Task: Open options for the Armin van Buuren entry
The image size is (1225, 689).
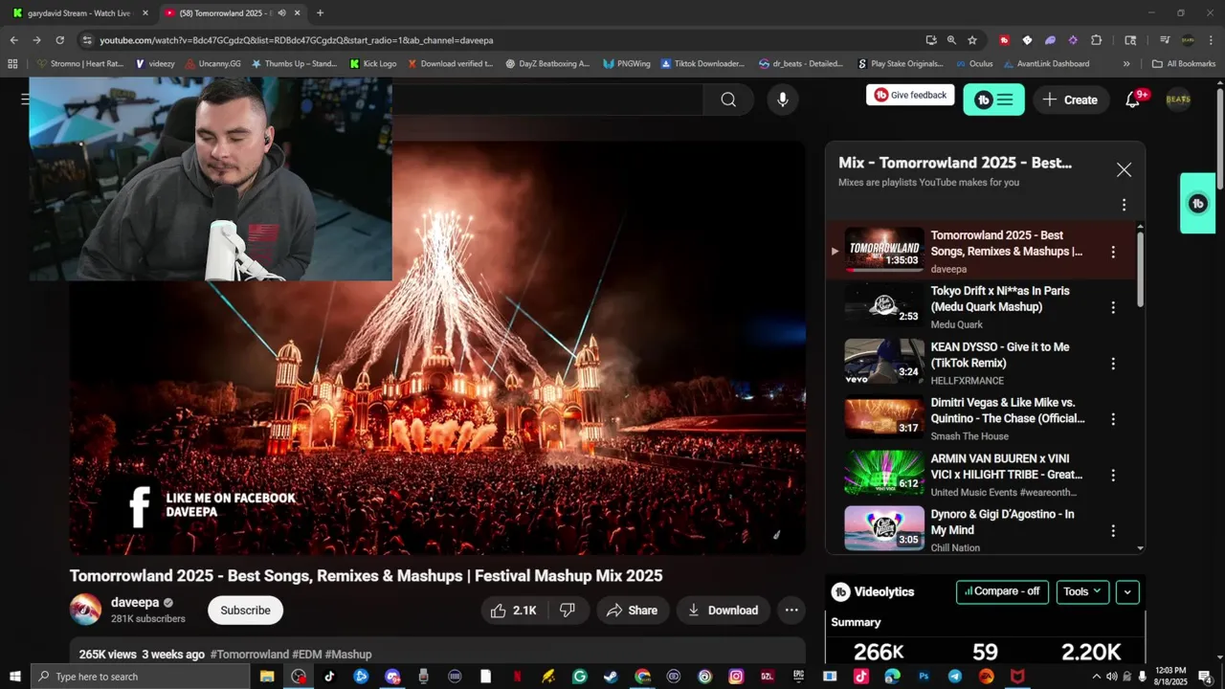Action: (x=1113, y=476)
